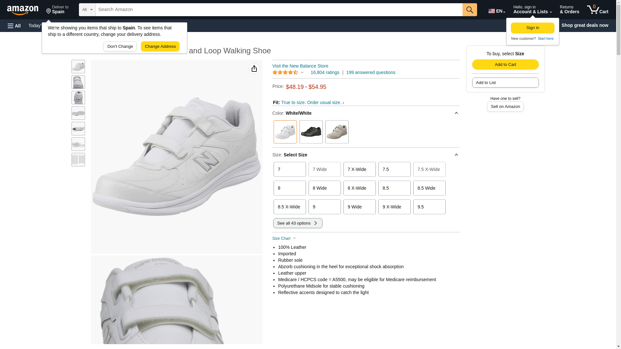Click into the Search Amazon field

click(x=279, y=10)
